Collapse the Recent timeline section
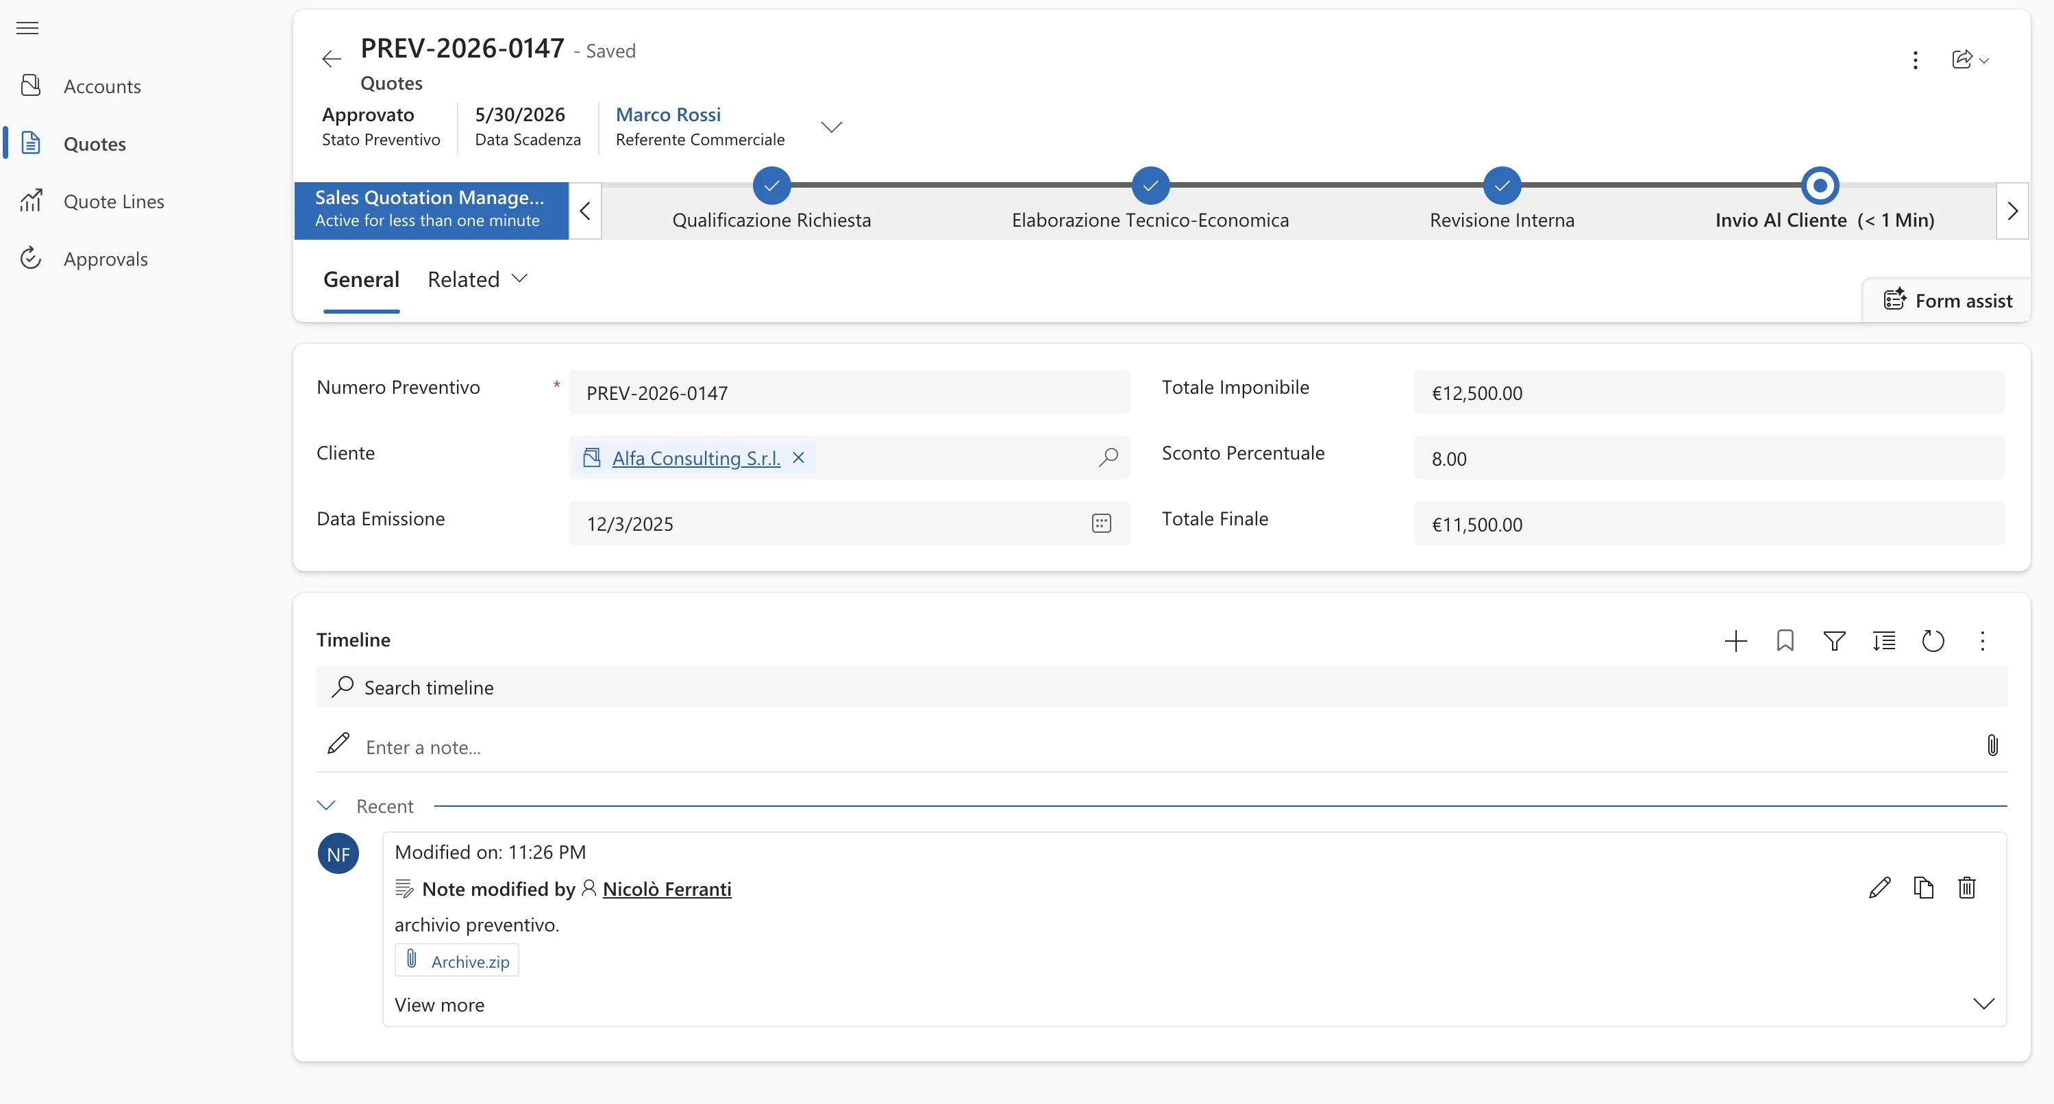The image size is (2054, 1104). (326, 805)
